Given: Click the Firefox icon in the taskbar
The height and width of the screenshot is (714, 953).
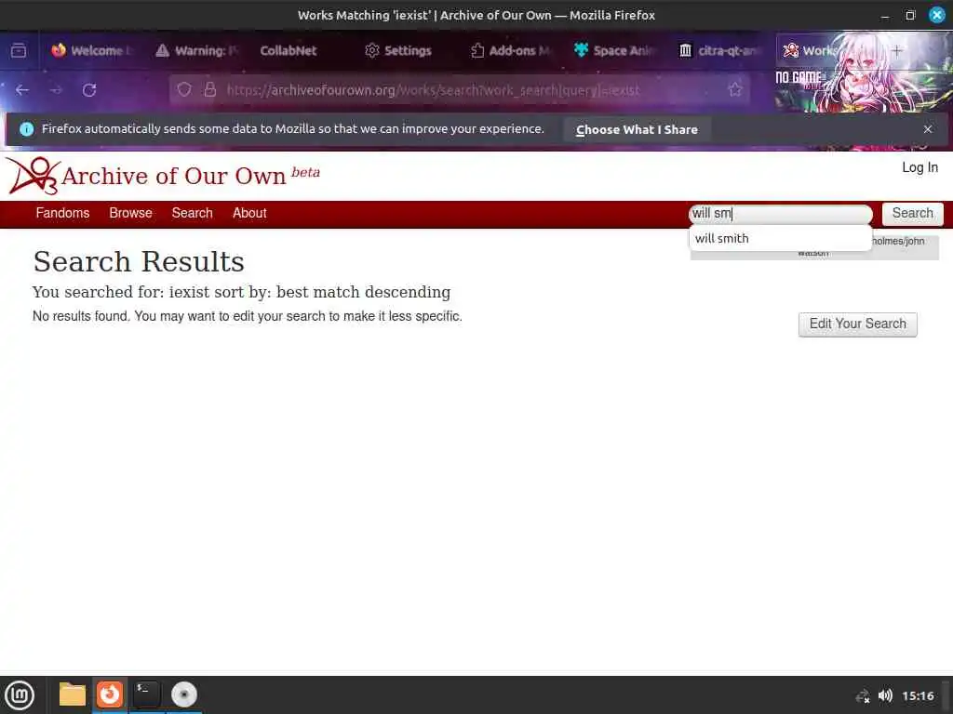Looking at the screenshot, I should [x=110, y=694].
